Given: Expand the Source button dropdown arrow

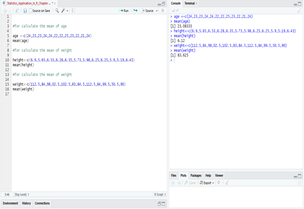Looking at the screenshot, I should [x=157, y=11].
